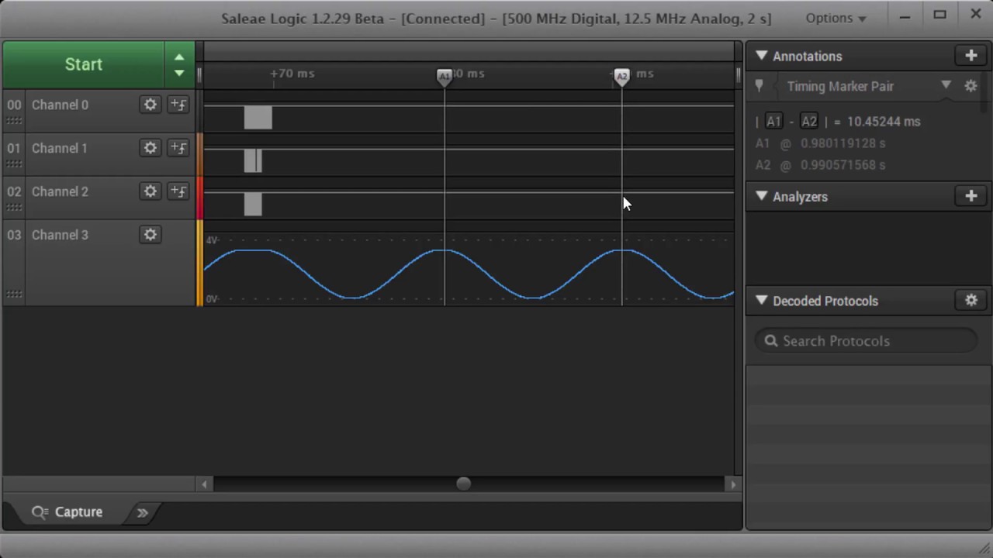Close the Saleae Logic window
Screen dimensions: 993x558
(976, 14)
